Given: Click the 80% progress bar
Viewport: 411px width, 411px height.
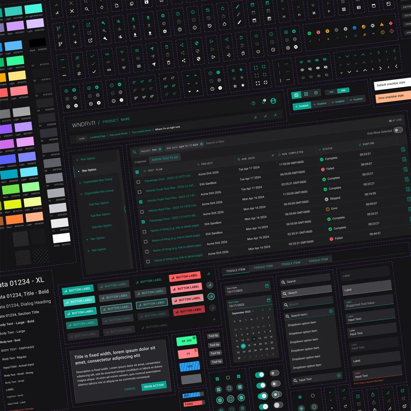Looking at the screenshot, I should click(192, 395).
